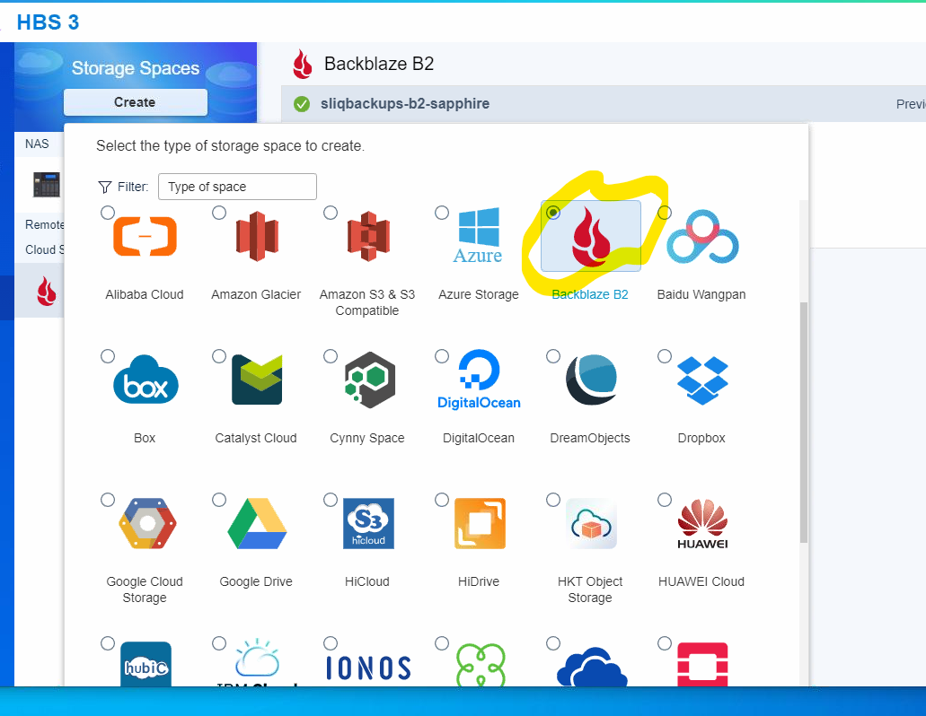
Task: Click the Create storage space button
Action: point(136,102)
